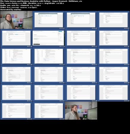Click the 'Generated by' text line
Screen dimensions: 130x134
point(11,10)
